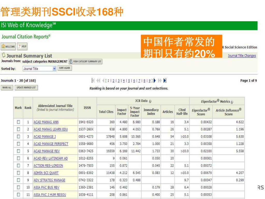This screenshot has height=199, width=265.
Task: Open ACAD-REV LATINOAM AD journal link
Action: 50,158
